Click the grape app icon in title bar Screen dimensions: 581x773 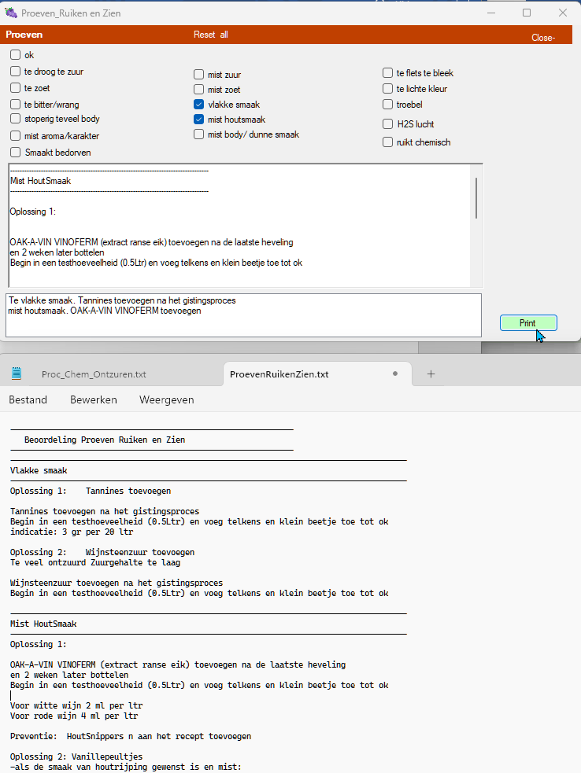coord(11,13)
